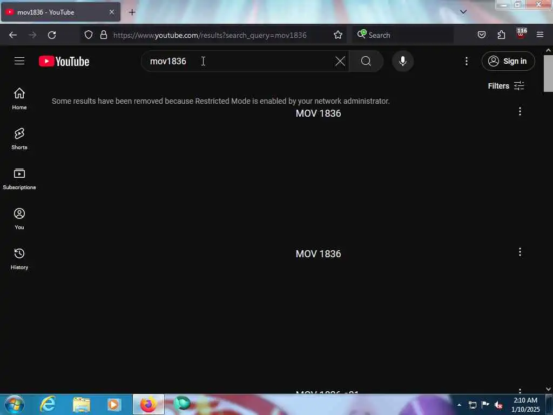Click the Firefox Search bar field
Viewport: 553px width, 415px height.
tap(403, 35)
